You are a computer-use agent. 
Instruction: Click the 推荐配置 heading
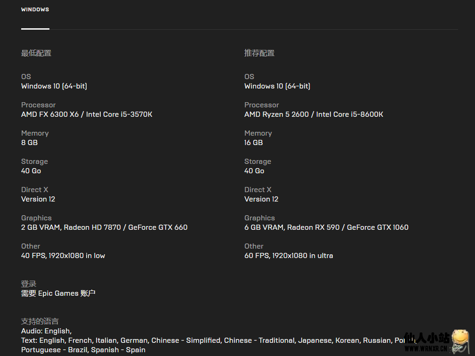pos(259,53)
